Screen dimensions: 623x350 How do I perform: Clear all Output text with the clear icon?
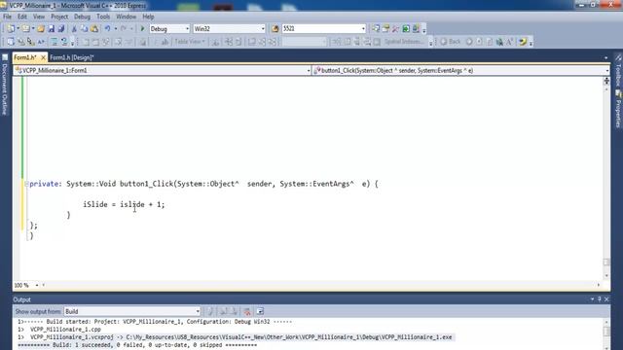point(247,311)
